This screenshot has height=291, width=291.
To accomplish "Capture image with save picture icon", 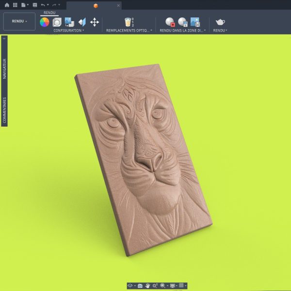I will click(195, 22).
